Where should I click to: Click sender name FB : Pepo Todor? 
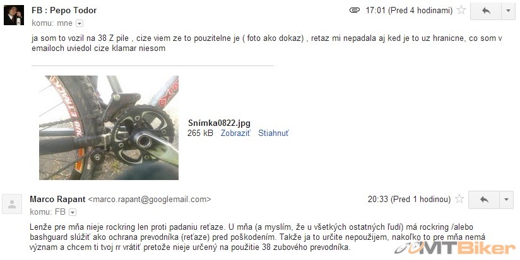(x=64, y=10)
